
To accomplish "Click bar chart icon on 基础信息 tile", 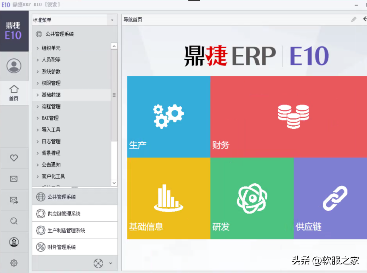I will click(x=169, y=198).
